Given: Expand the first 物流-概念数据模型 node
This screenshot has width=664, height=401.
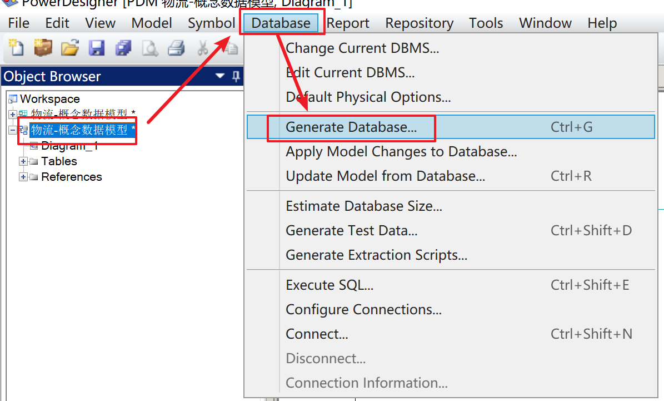Looking at the screenshot, I should [x=13, y=114].
